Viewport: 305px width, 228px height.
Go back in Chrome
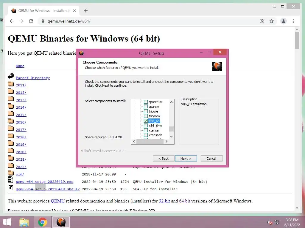click(12, 21)
